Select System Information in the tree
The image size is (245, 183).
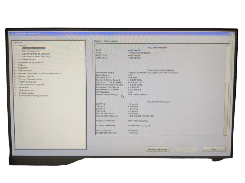click(33, 48)
